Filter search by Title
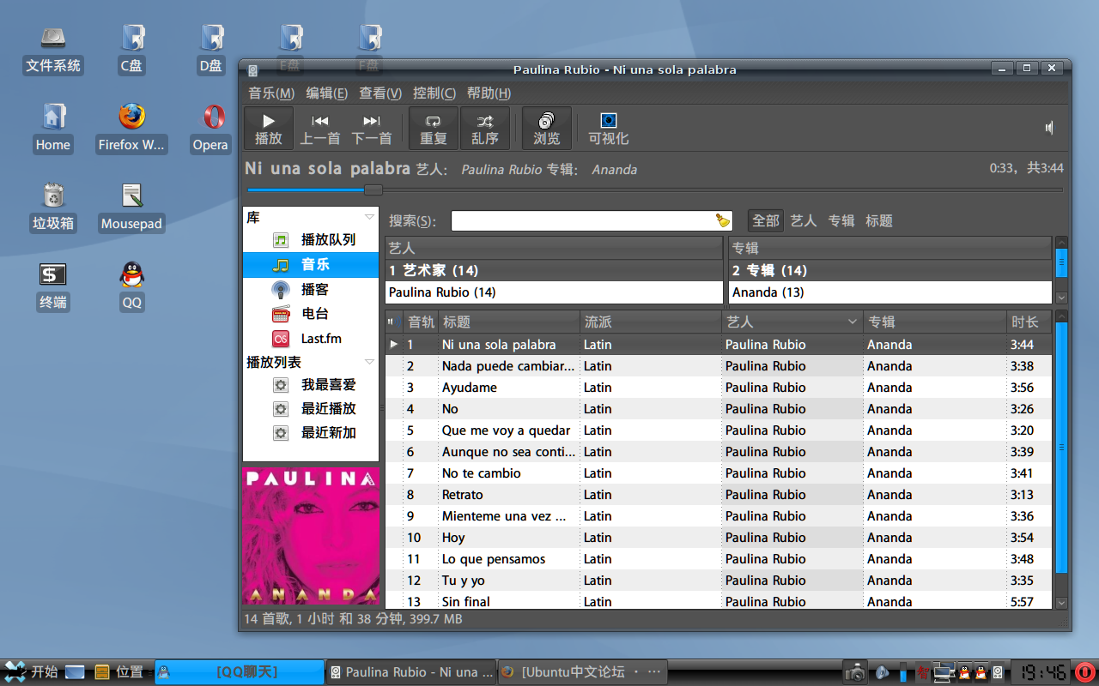 click(x=879, y=221)
